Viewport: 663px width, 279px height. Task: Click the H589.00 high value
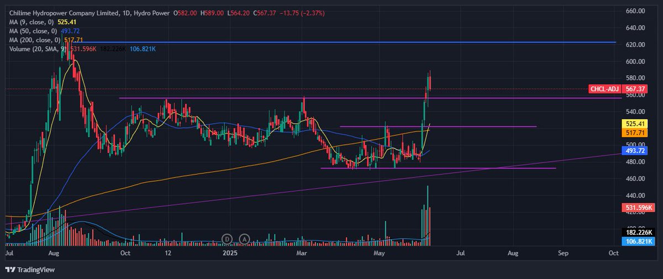[212, 13]
